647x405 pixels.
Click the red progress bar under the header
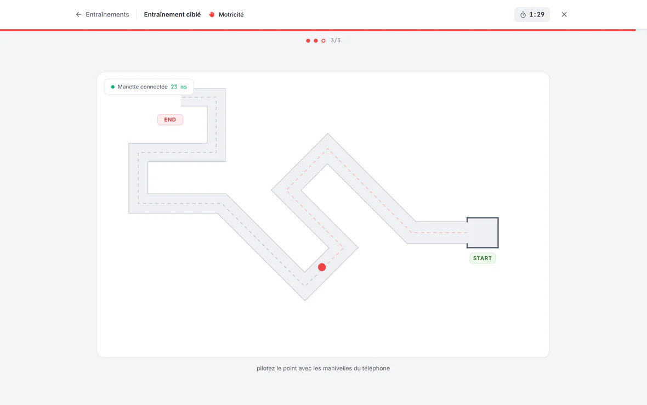pyautogui.click(x=317, y=30)
